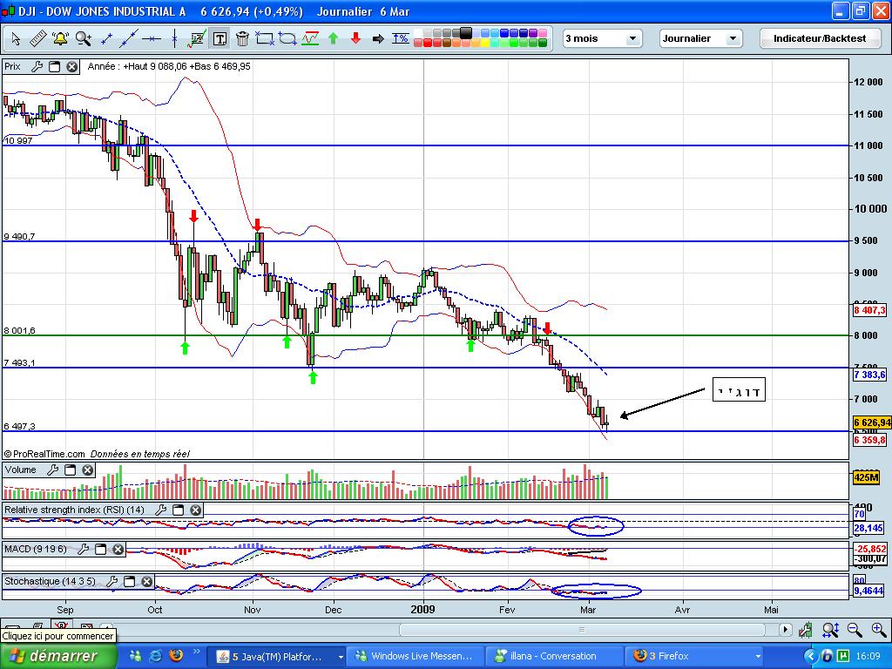The image size is (892, 669).
Task: Click the magnifier with arrows zoom icon
Action: pos(830,629)
